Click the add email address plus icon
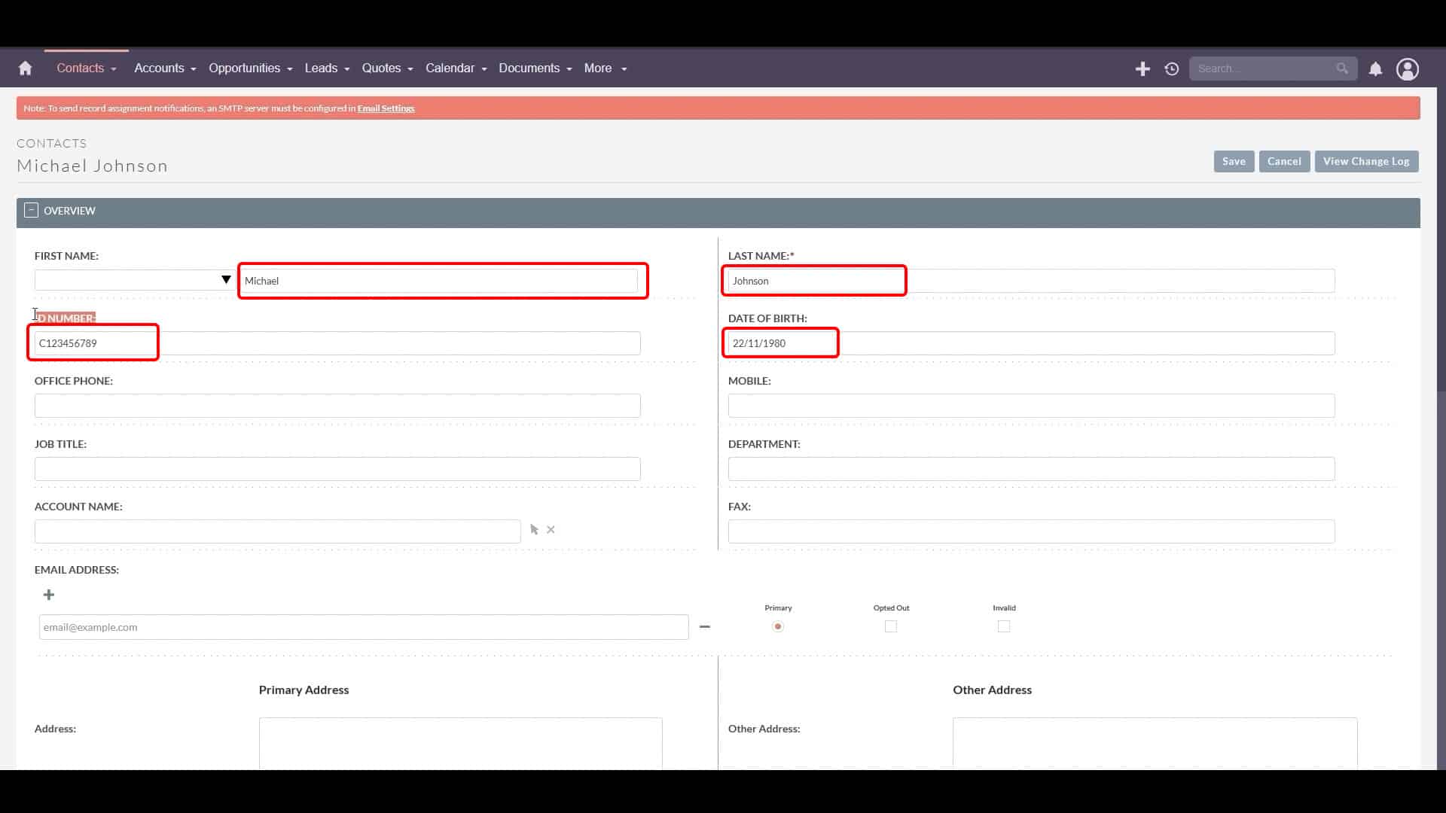Viewport: 1446px width, 813px height. 47,594
